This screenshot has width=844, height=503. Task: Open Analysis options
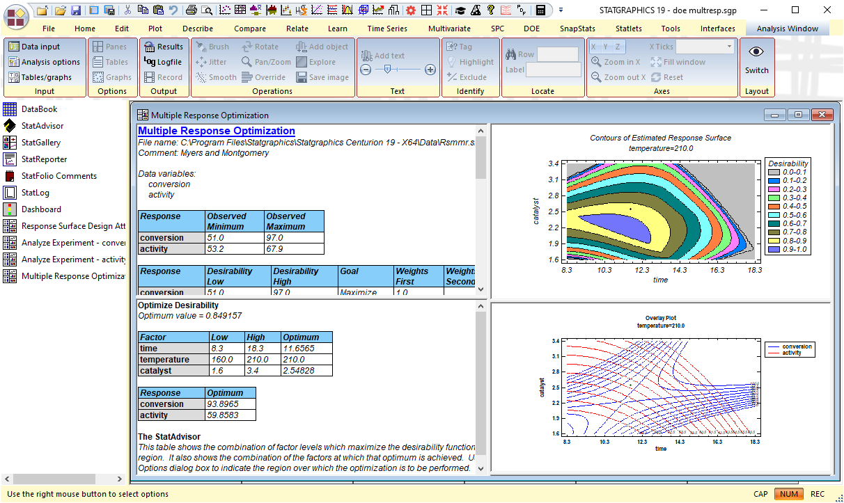(45, 62)
